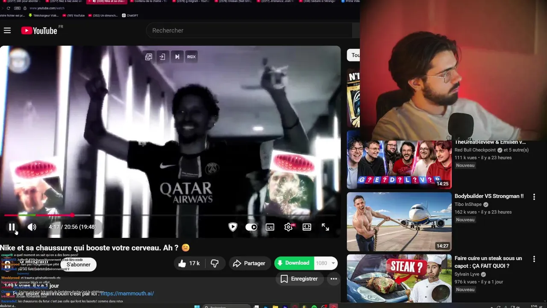Screen dimensions: 547x308
Task: Open the three-dots more actions menu
Action: (334, 279)
